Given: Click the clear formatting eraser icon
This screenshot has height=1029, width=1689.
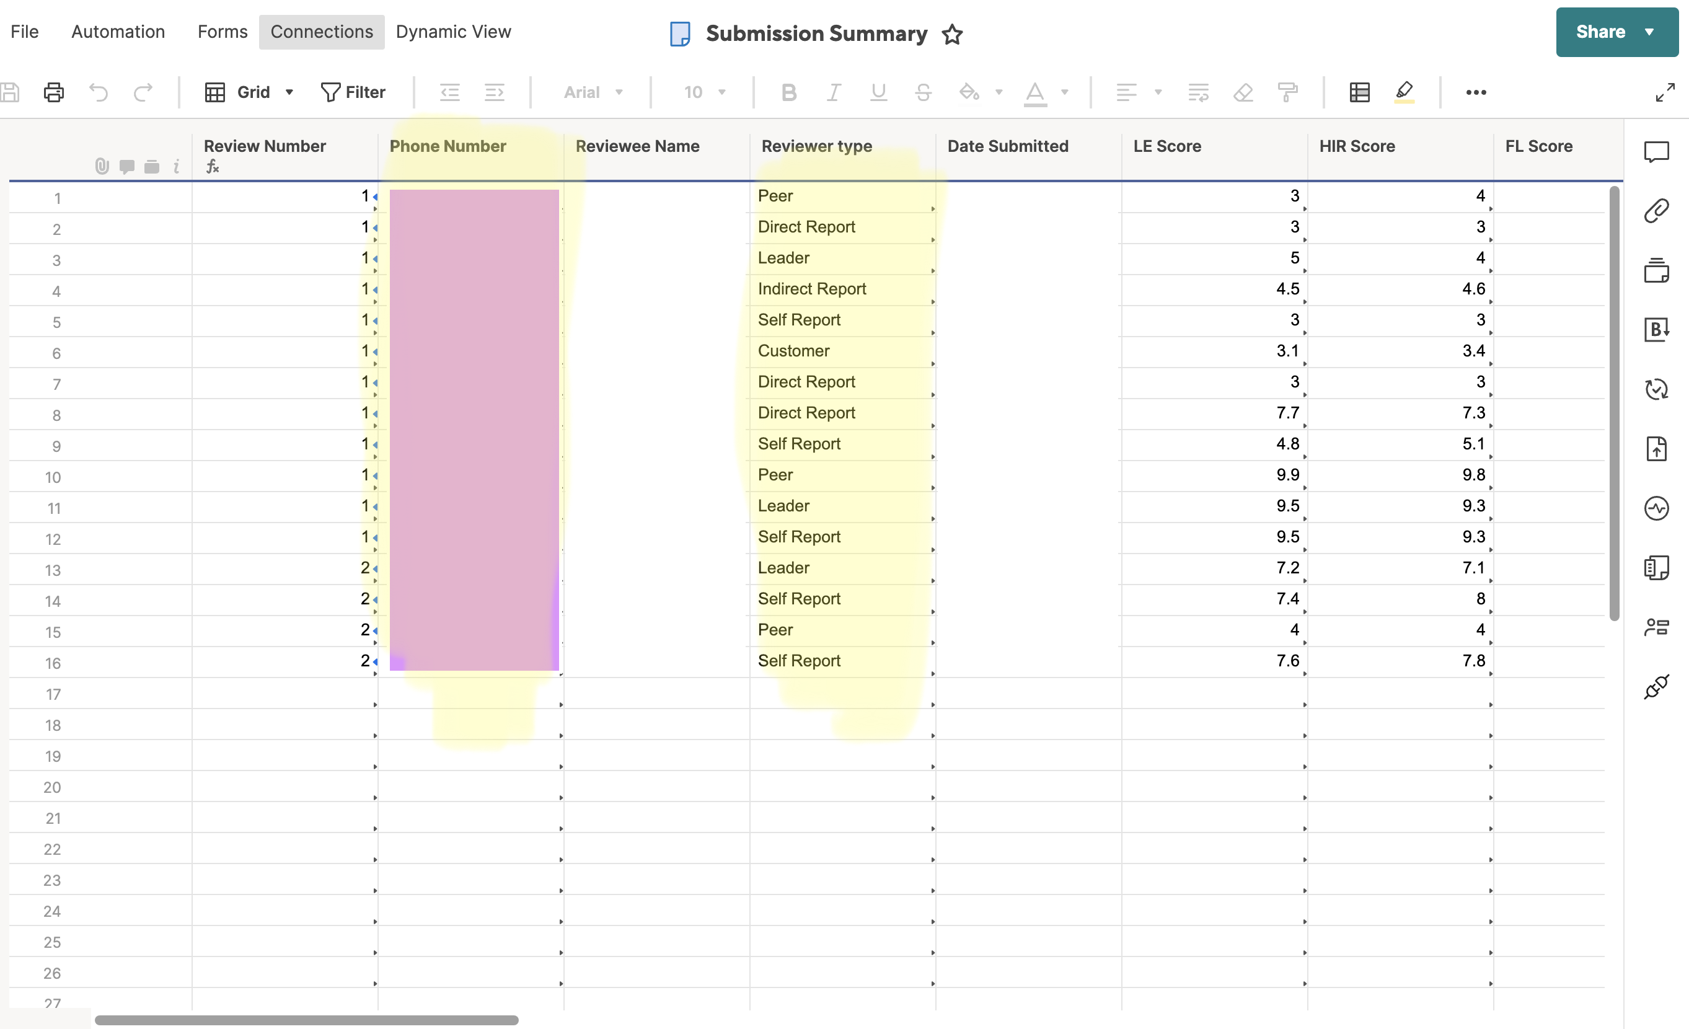Looking at the screenshot, I should click(x=1243, y=92).
